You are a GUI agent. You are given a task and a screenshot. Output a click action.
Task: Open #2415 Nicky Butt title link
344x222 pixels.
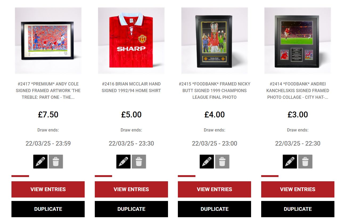[215, 91]
